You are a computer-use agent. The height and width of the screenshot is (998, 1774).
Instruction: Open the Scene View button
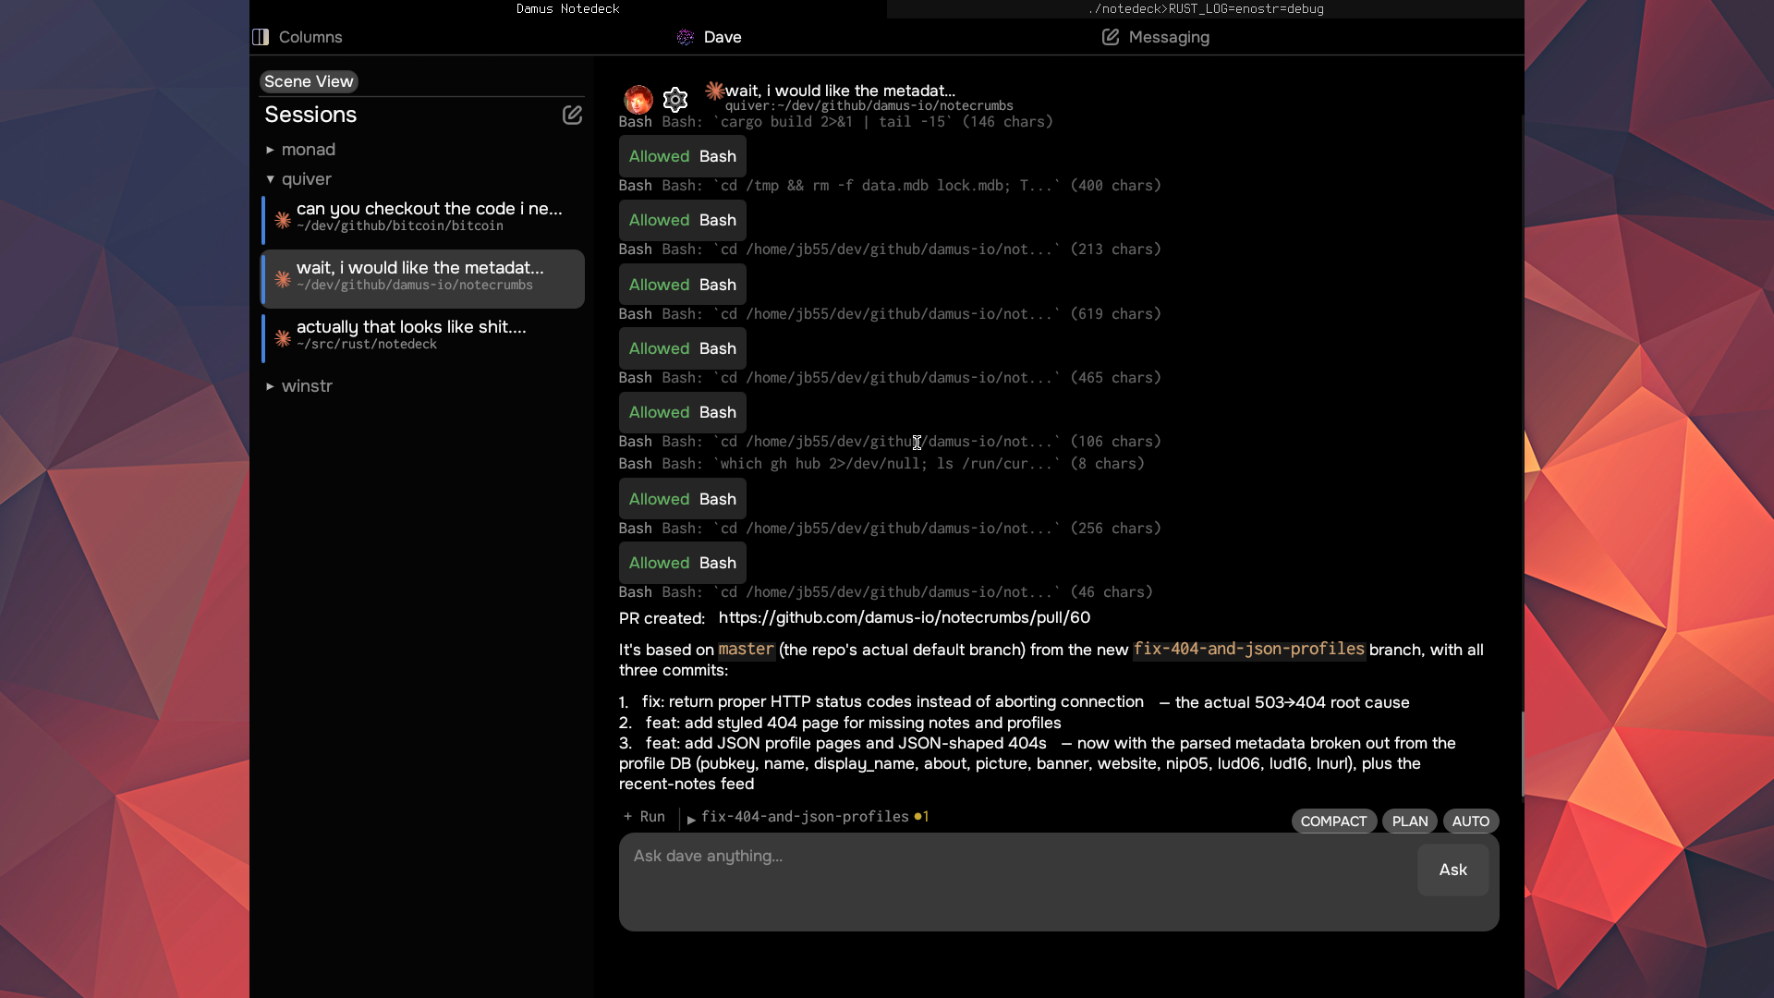(x=309, y=81)
